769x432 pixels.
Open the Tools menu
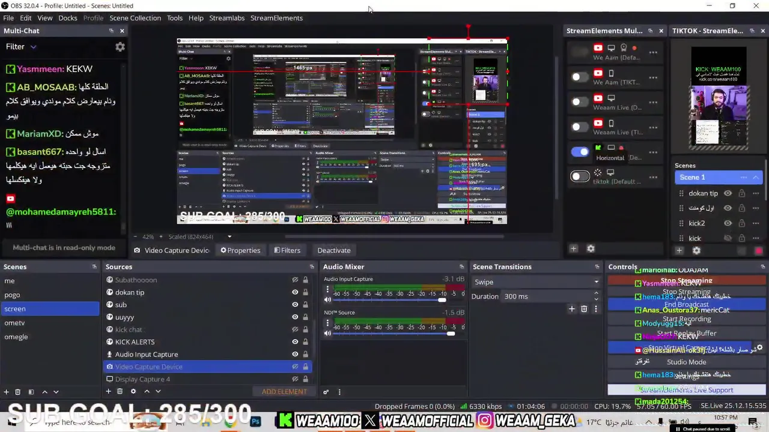pos(175,18)
